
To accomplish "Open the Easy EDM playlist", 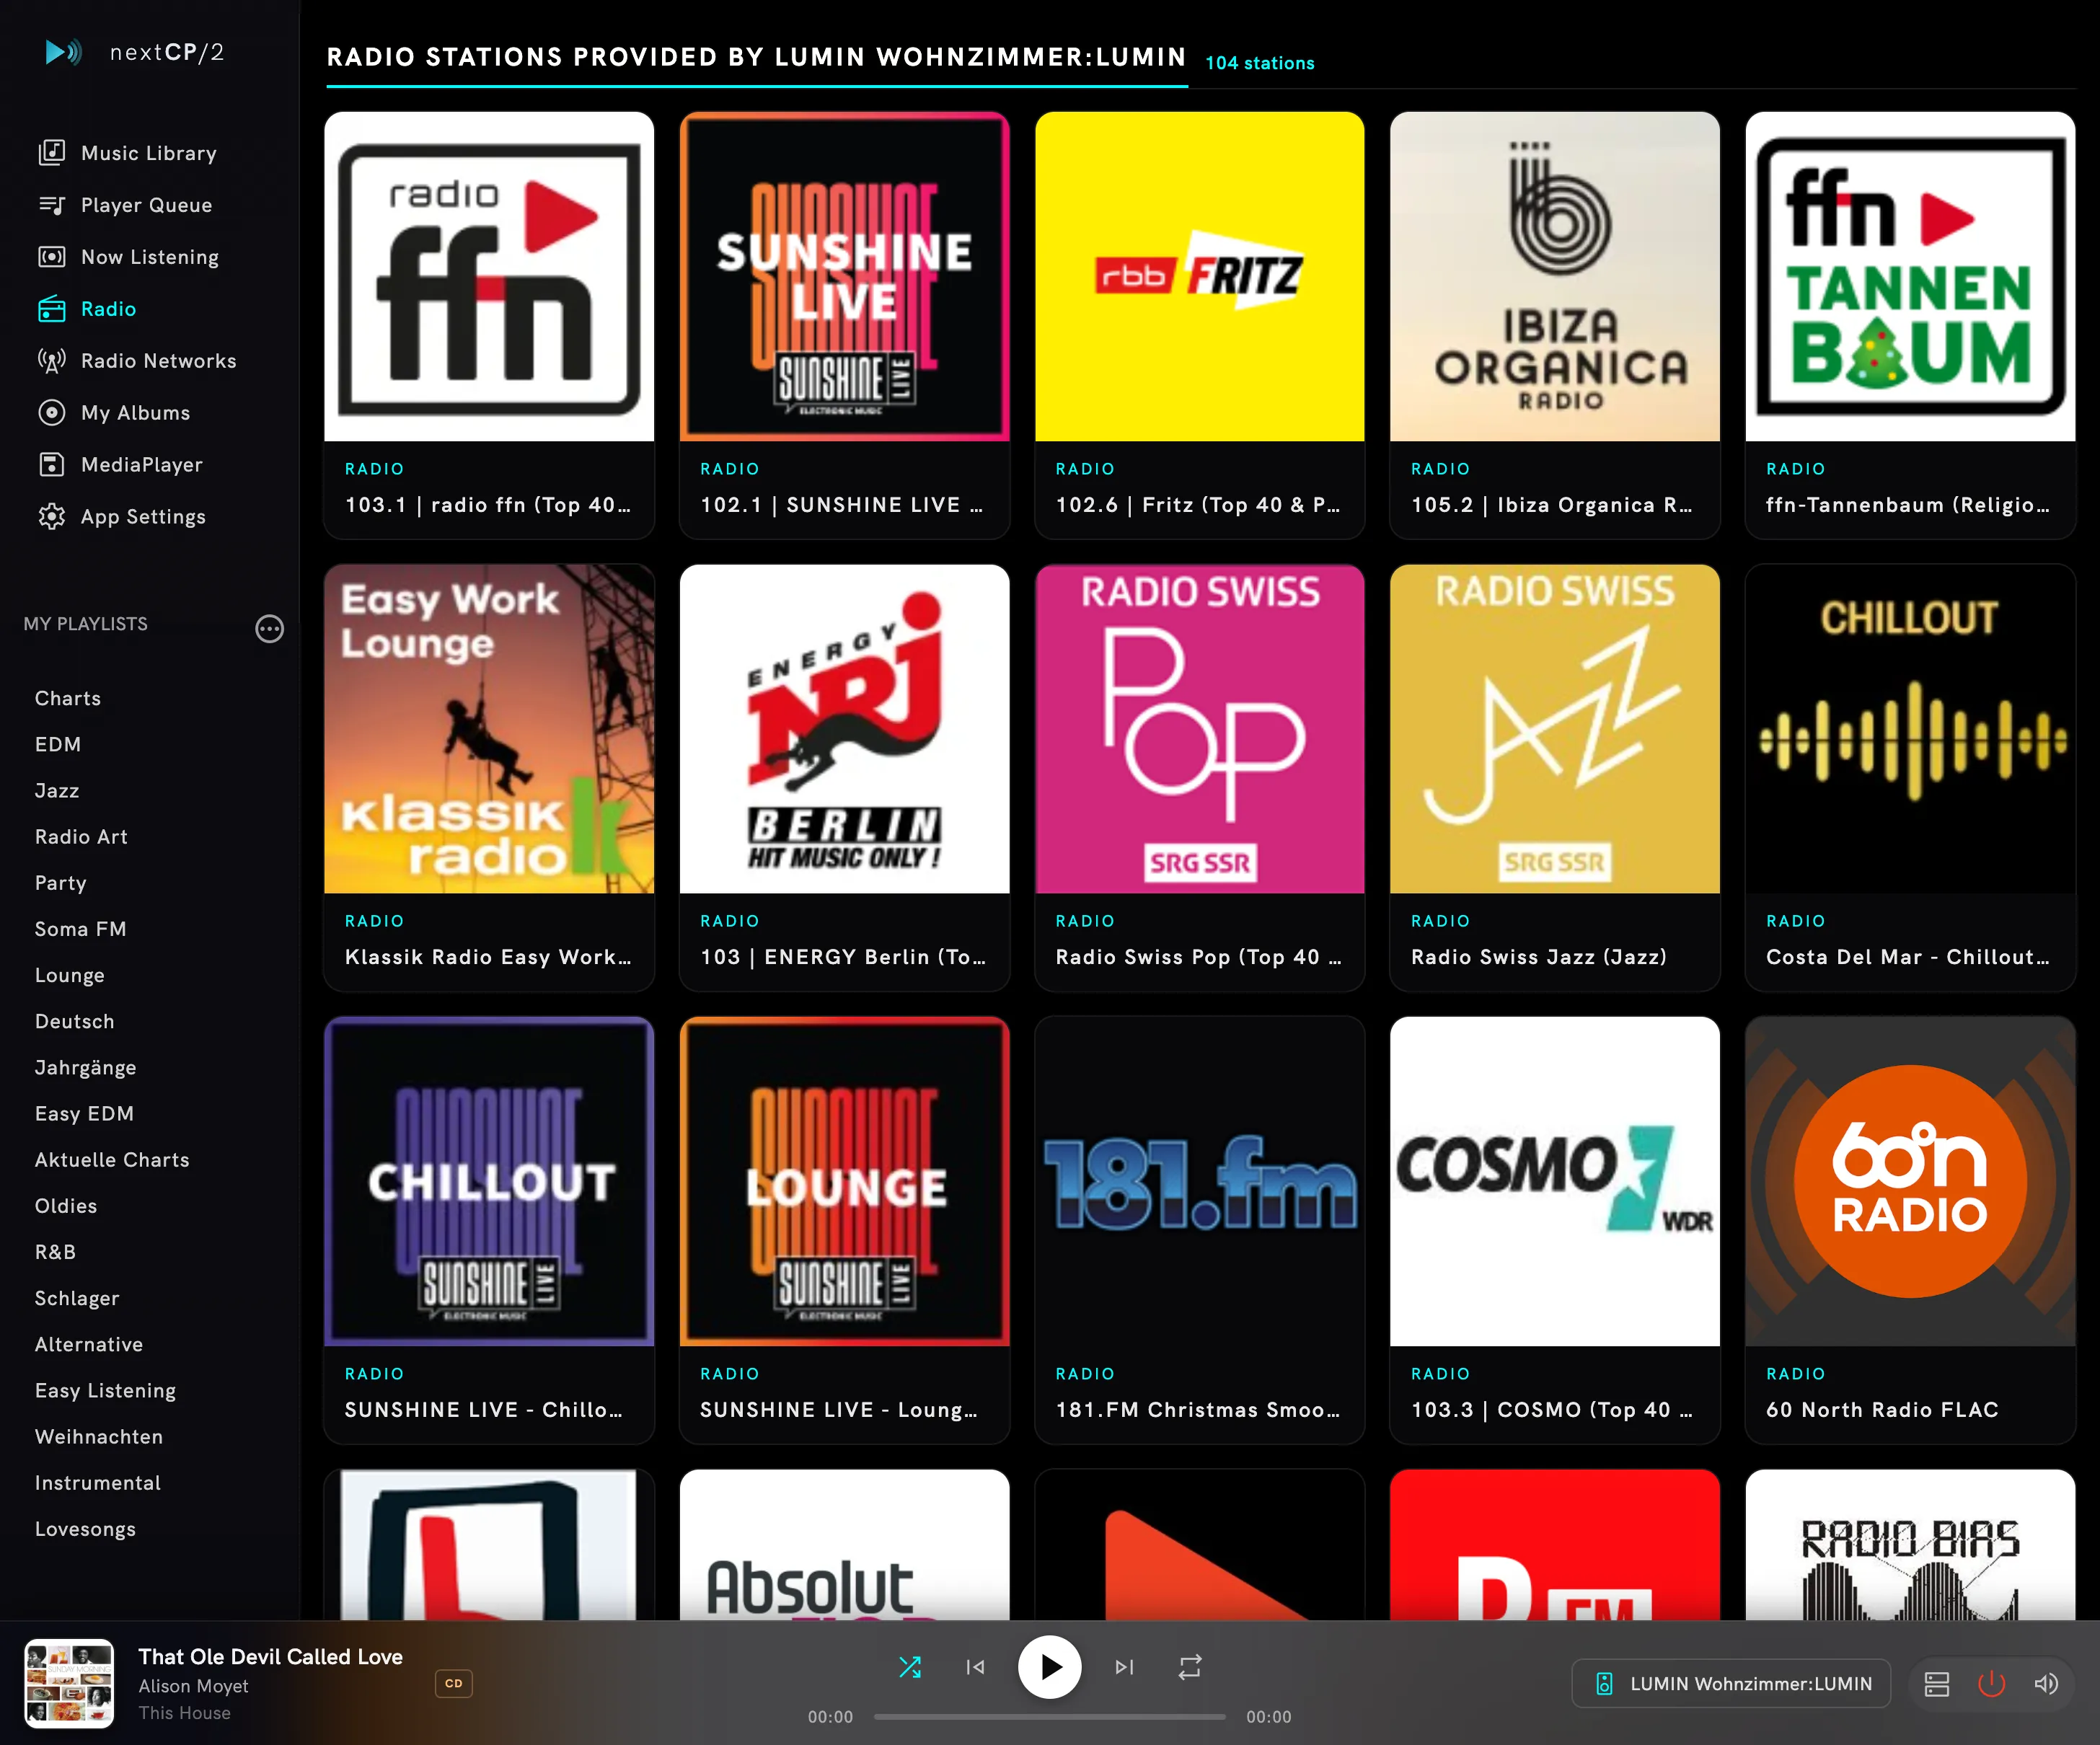I will pyautogui.click(x=84, y=1113).
